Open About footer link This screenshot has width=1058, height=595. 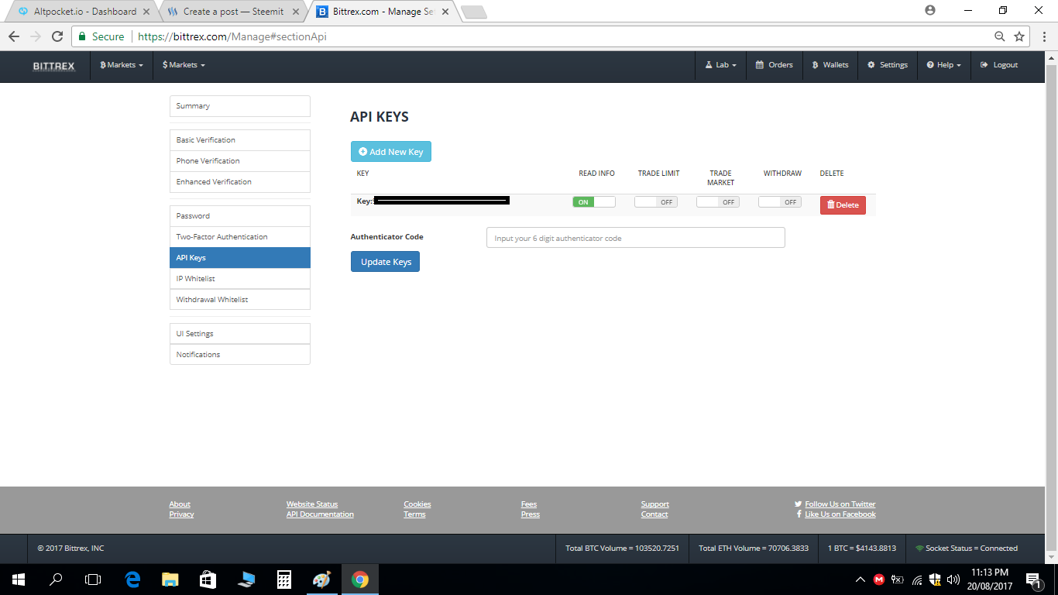pyautogui.click(x=180, y=504)
